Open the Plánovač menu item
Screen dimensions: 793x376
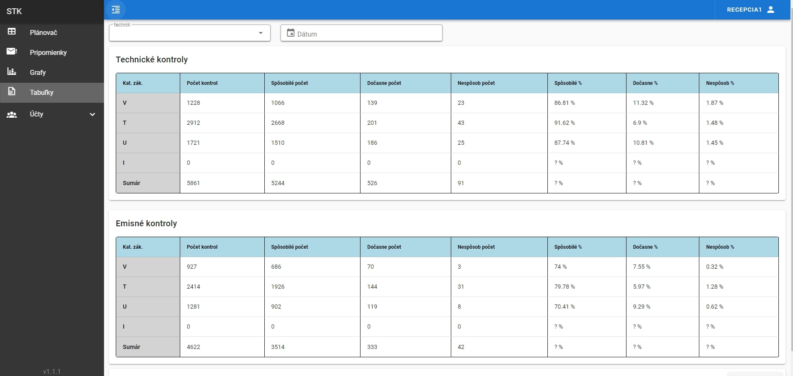(52, 32)
